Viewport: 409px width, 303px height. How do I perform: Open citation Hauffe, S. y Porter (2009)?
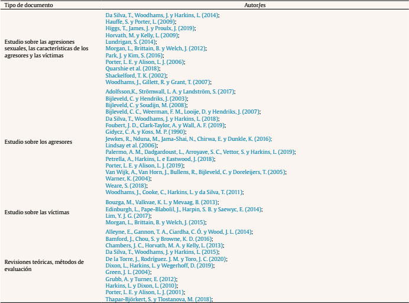click(140, 22)
